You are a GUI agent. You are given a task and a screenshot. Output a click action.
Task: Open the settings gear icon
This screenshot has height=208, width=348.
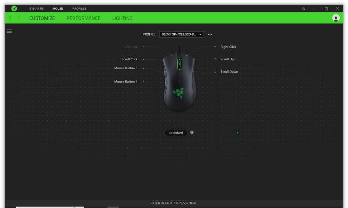click(304, 9)
